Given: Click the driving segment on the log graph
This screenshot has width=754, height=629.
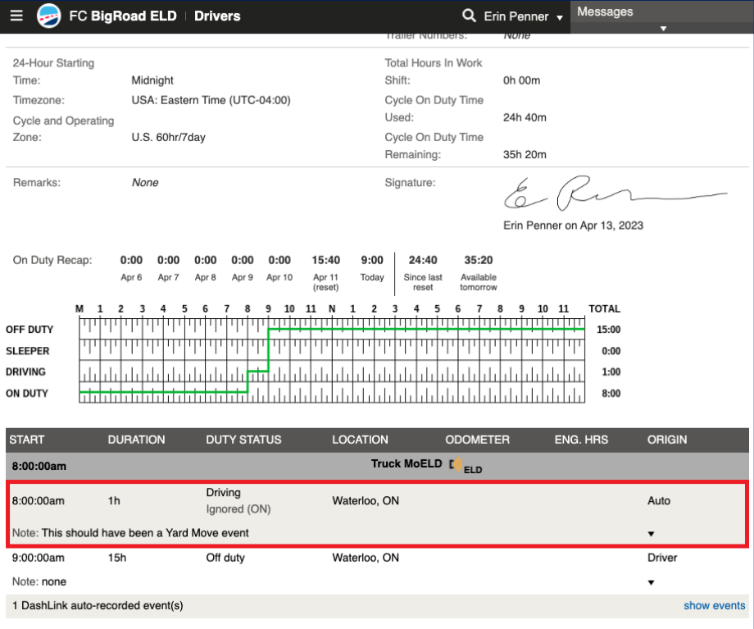Looking at the screenshot, I should click(x=258, y=371).
